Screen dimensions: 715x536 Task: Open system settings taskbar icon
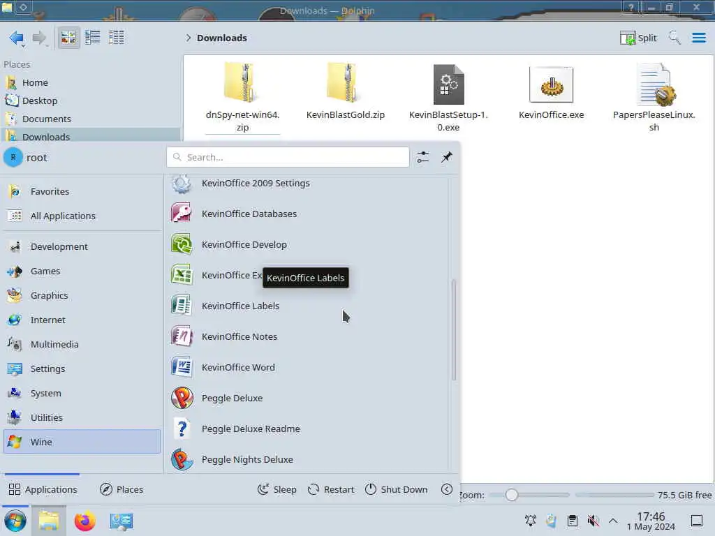(121, 521)
